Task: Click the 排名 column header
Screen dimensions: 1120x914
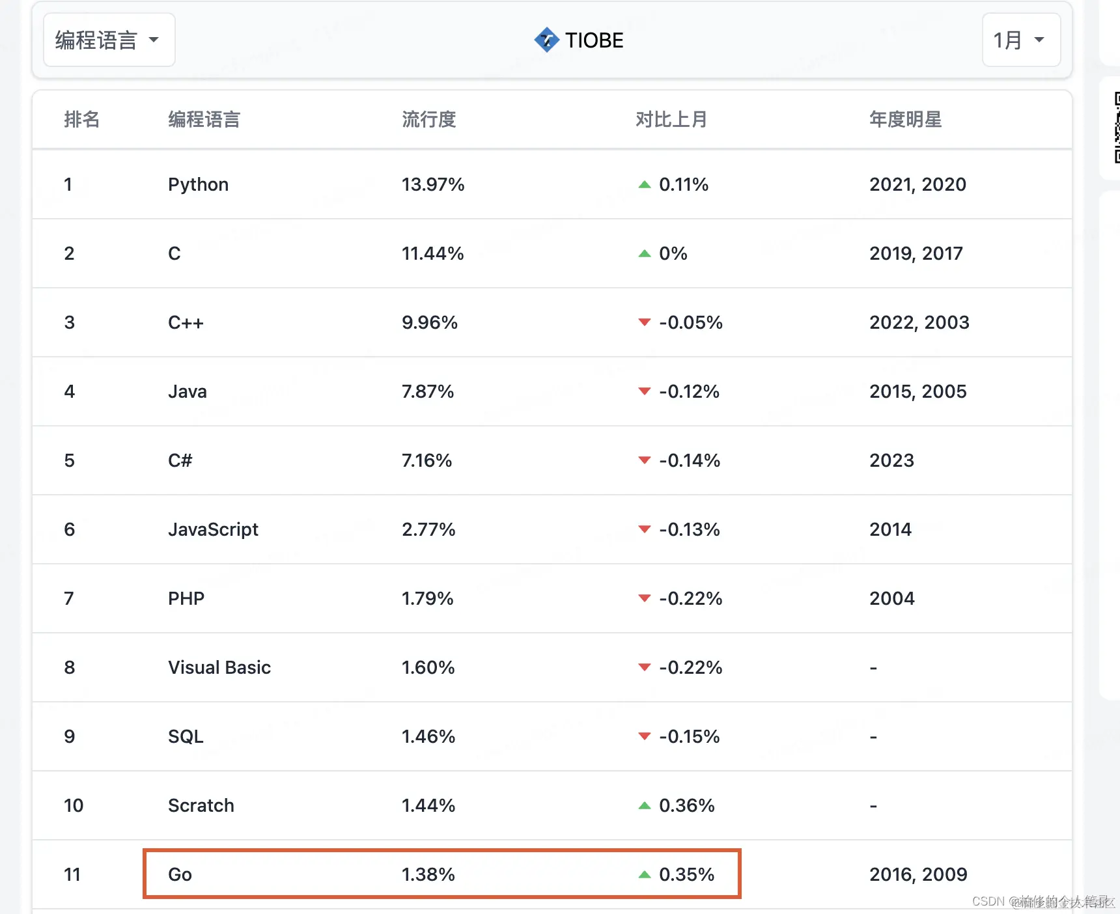Action: tap(82, 119)
